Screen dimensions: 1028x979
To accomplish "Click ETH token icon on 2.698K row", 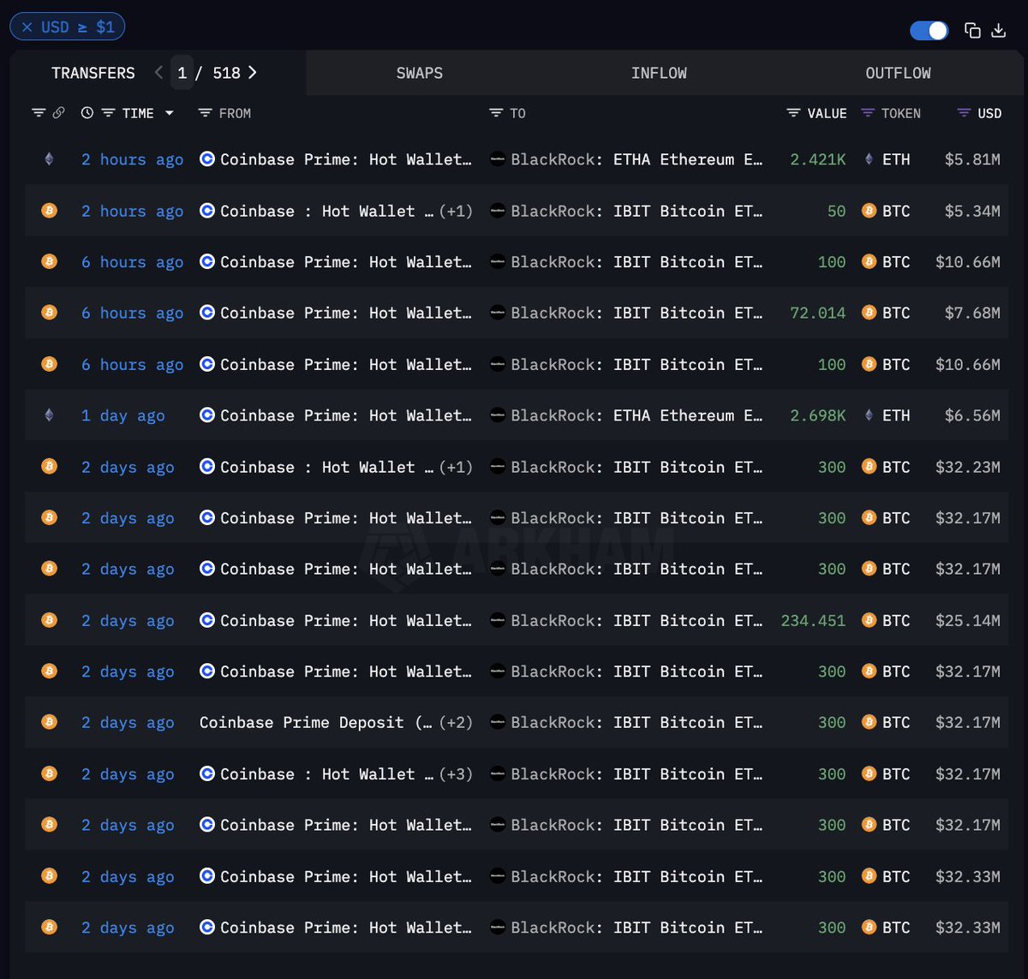I will pos(869,415).
